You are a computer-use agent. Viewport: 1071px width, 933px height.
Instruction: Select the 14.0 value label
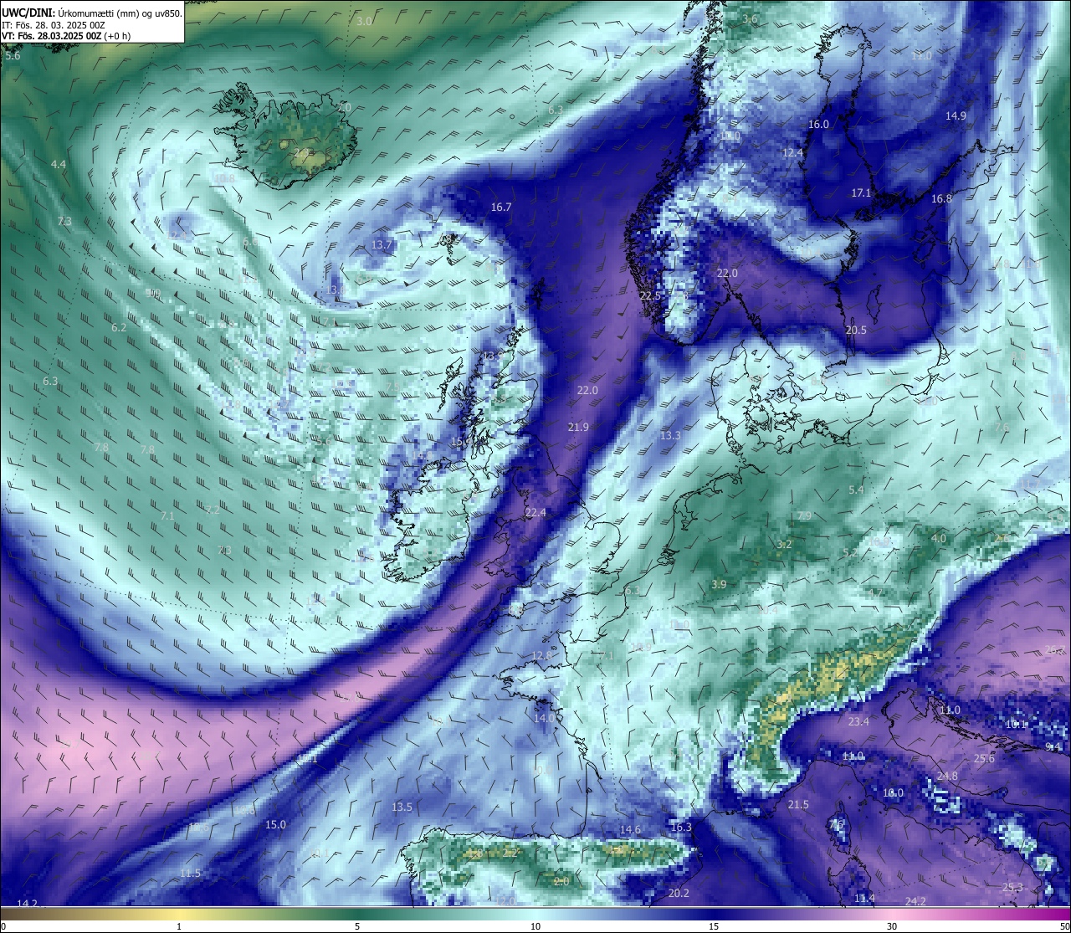[544, 718]
